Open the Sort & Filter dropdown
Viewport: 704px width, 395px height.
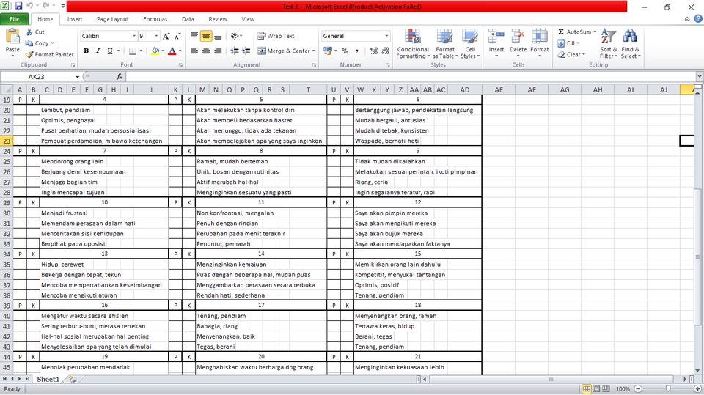(609, 43)
